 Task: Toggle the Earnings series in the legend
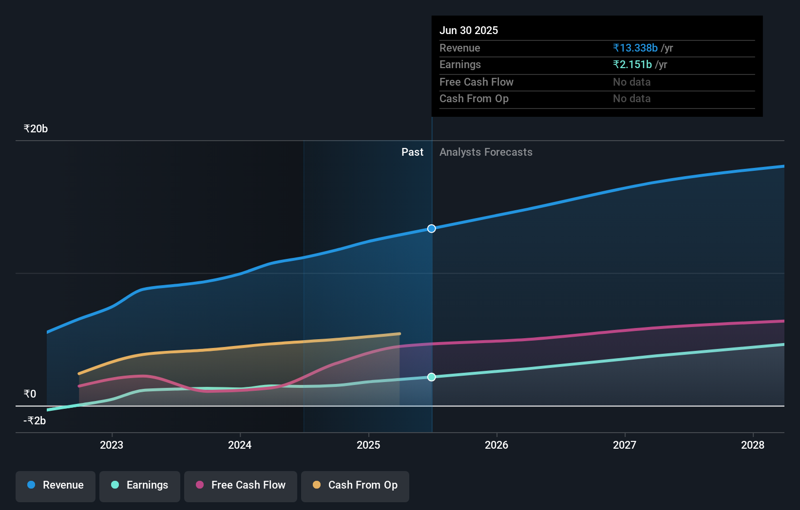point(140,486)
